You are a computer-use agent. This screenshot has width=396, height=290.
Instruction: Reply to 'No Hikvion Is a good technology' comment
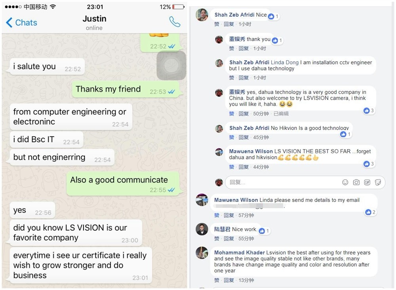(x=244, y=137)
